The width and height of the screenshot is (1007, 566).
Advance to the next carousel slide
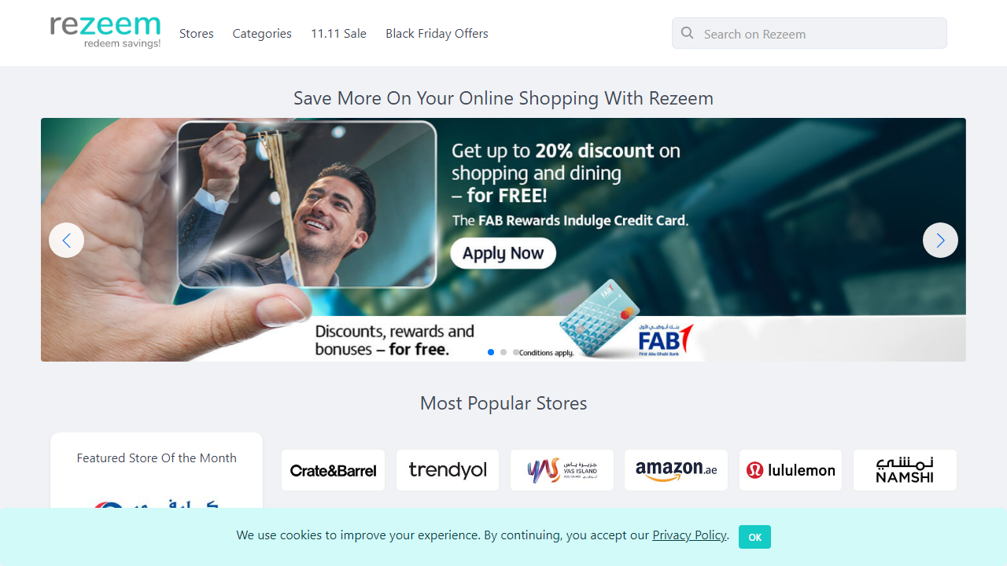(940, 240)
